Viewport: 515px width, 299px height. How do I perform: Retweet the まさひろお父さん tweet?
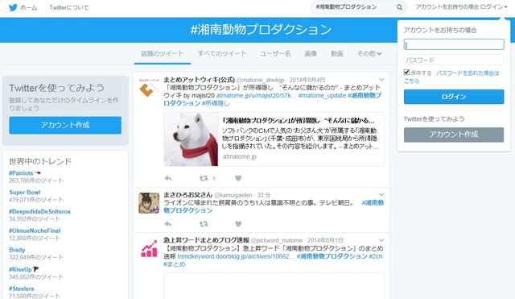[204, 224]
